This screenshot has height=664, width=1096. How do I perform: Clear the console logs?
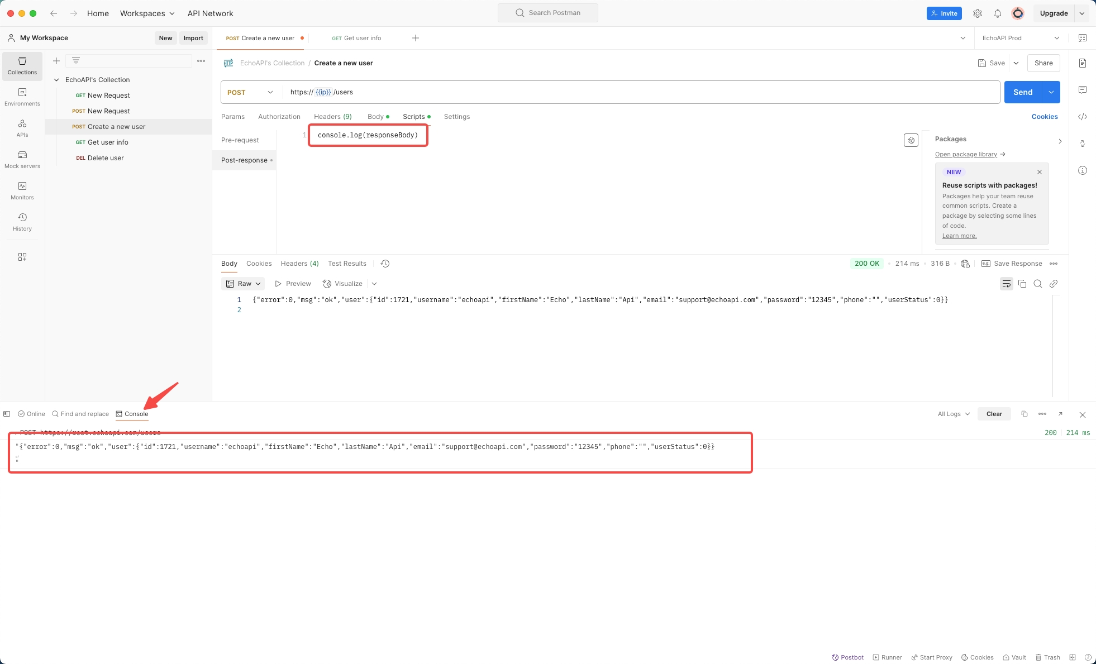pos(994,414)
